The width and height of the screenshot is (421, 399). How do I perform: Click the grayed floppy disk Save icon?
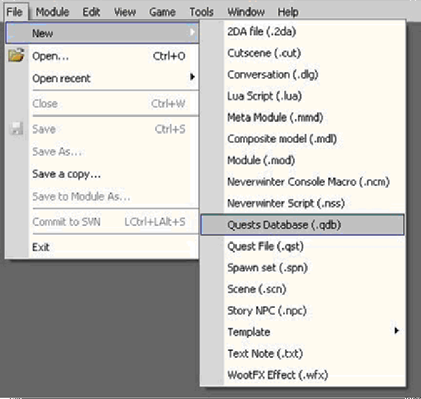(15, 129)
